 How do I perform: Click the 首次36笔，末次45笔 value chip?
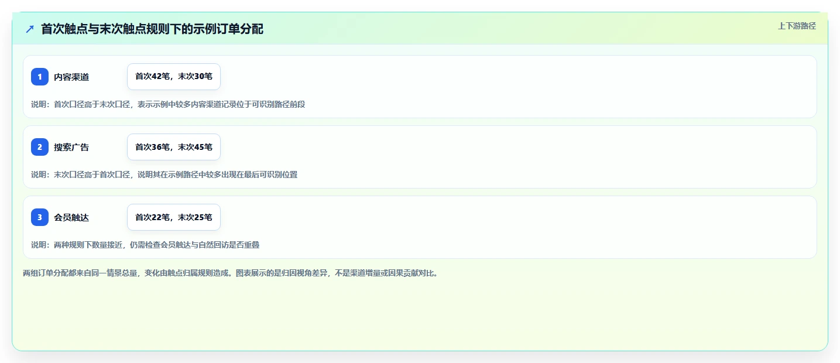(174, 147)
